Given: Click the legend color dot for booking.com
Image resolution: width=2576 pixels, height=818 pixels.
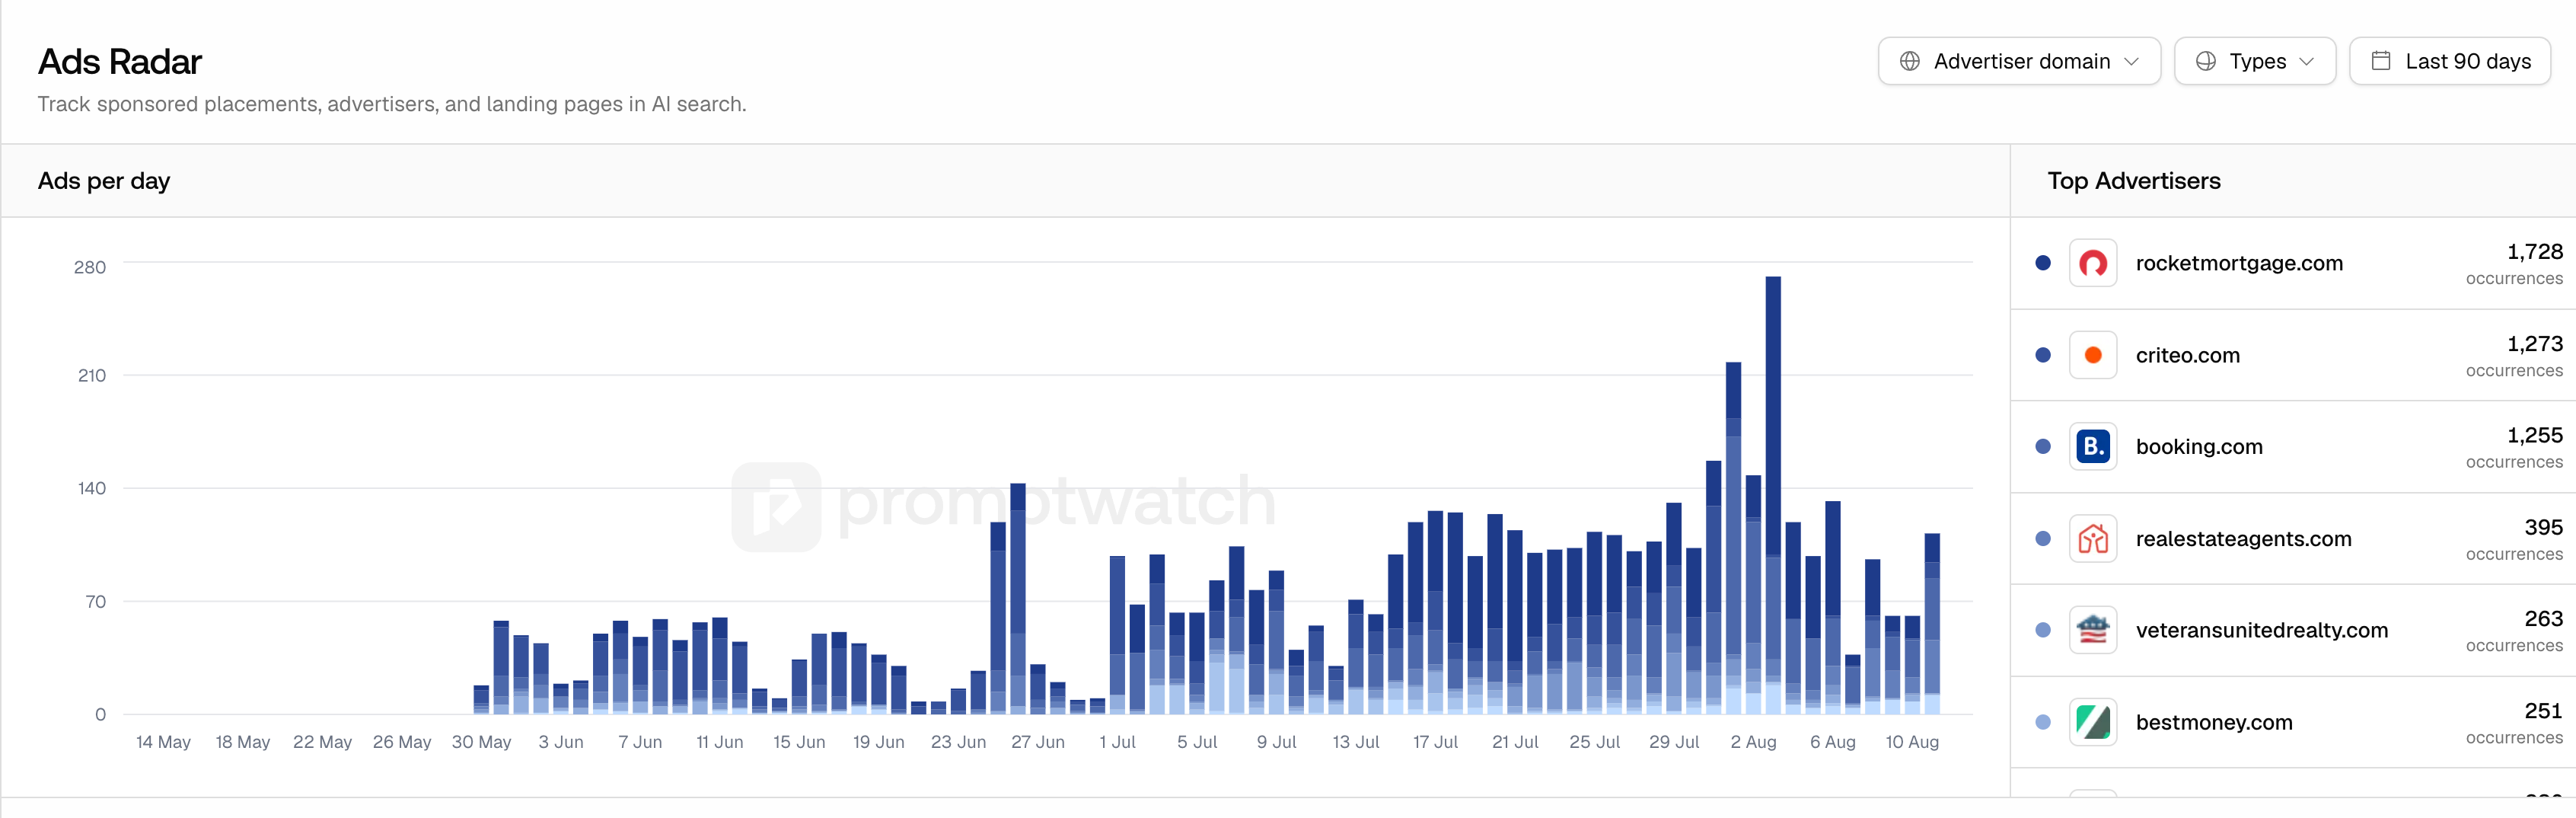Looking at the screenshot, I should 2042,447.
